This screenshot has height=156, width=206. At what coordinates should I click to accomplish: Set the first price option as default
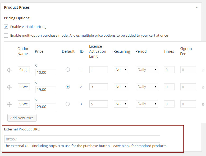pos(68,70)
